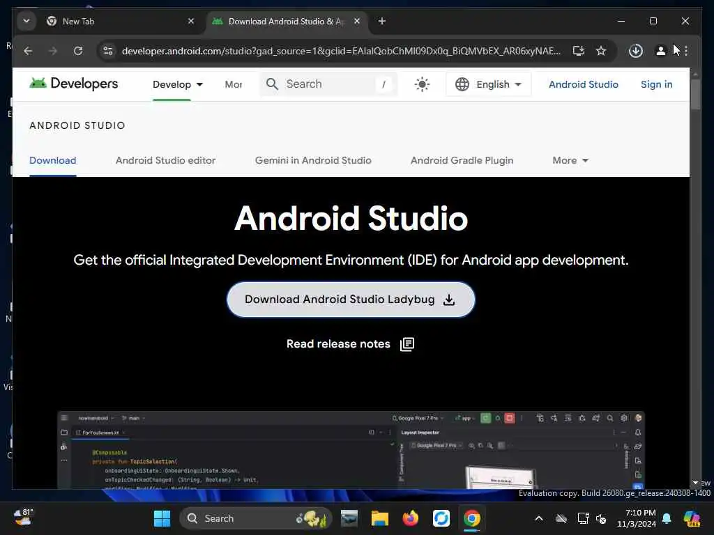Click the muted volume tray icon

click(x=601, y=519)
